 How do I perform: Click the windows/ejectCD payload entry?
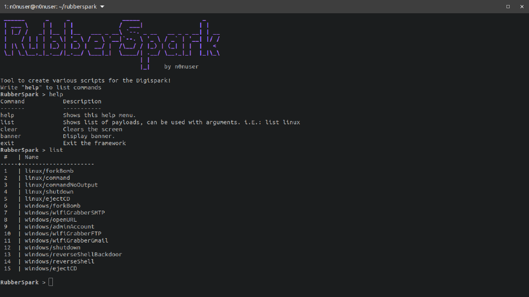(51, 268)
